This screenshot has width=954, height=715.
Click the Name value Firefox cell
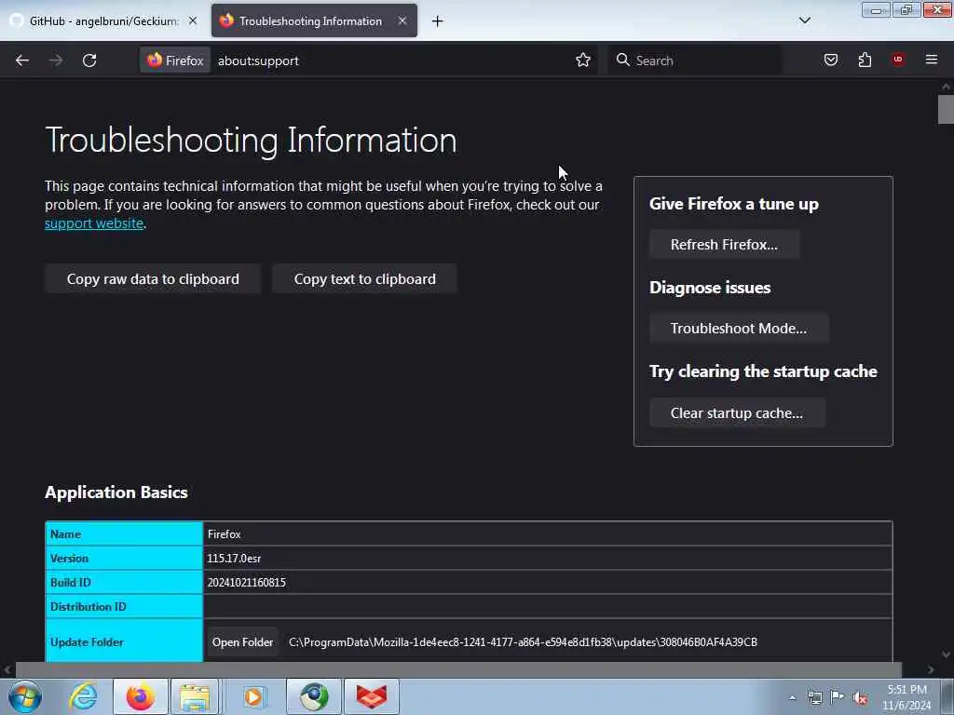[548, 533]
